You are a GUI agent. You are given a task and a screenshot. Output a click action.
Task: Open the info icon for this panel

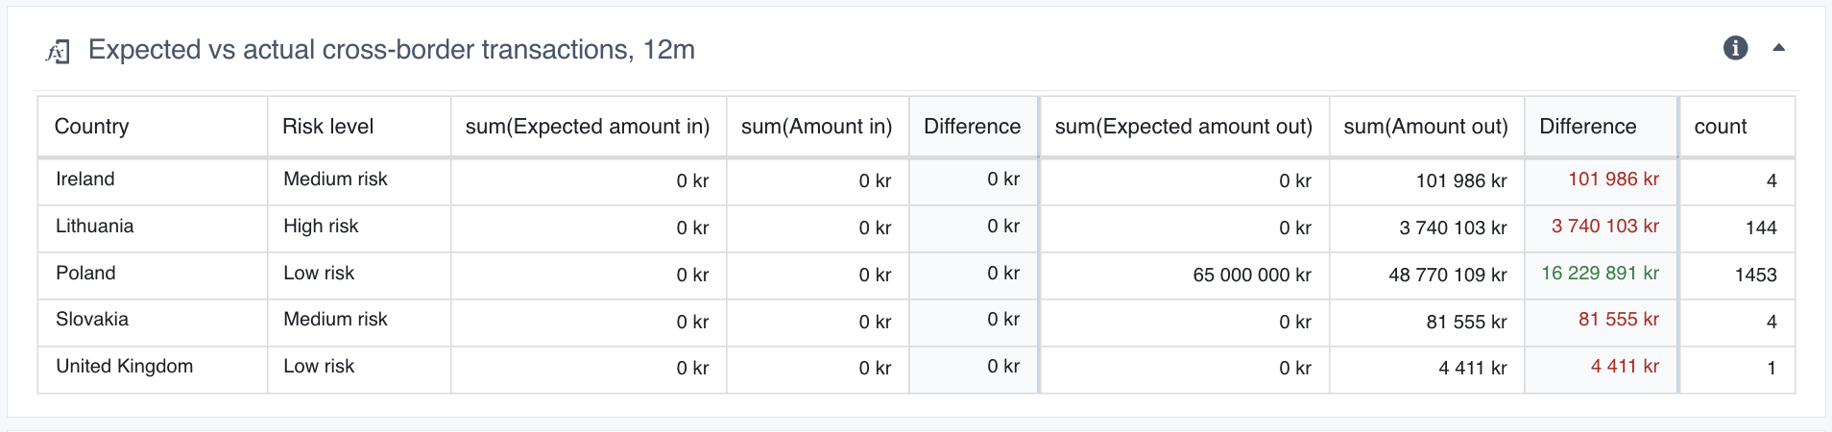[x=1735, y=48]
